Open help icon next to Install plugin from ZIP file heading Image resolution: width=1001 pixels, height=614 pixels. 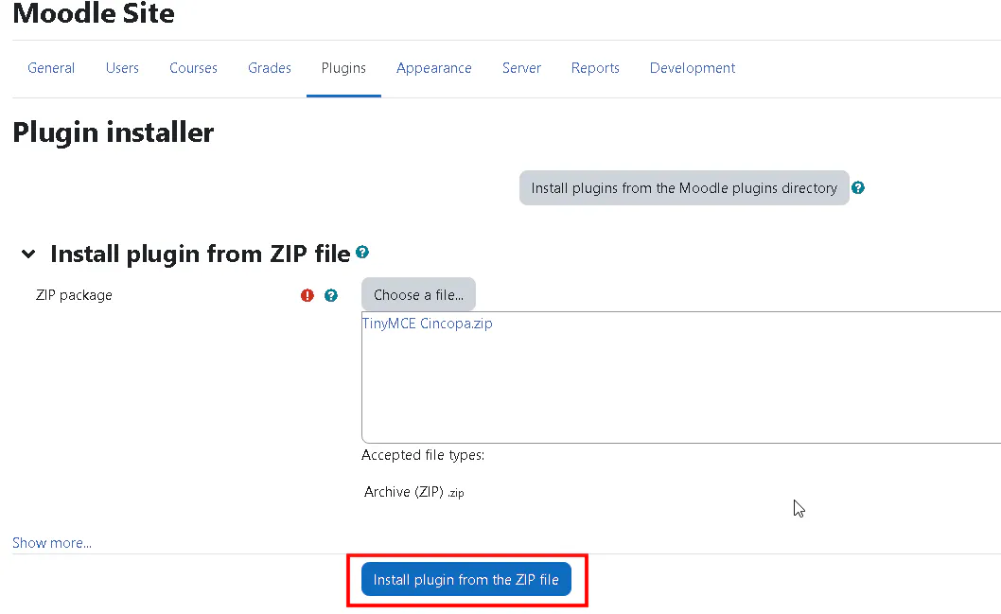(362, 252)
